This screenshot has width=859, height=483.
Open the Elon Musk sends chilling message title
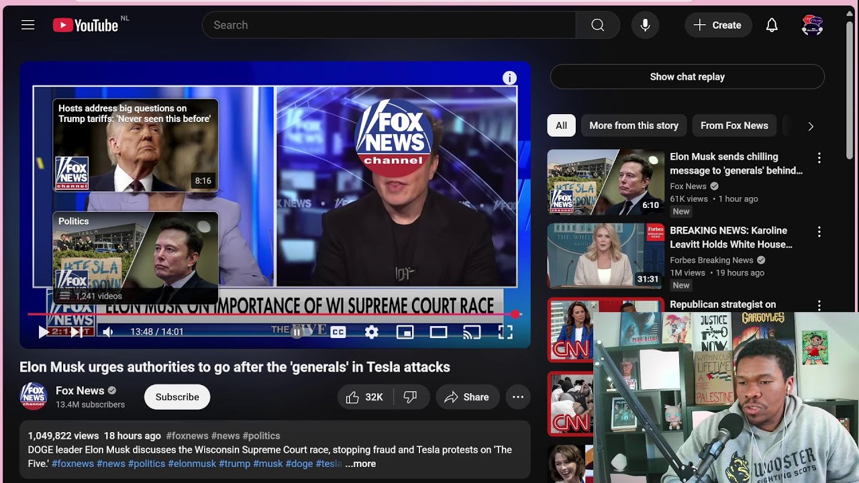[736, 164]
